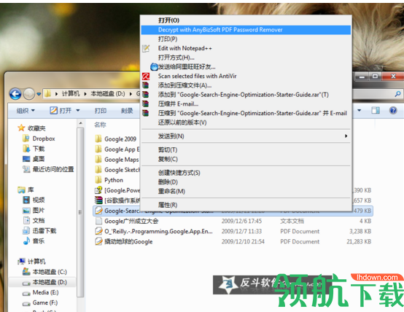Image resolution: width=404 pixels, height=312 pixels.
Task: Click WinRAR icon beside 压缩并 E-mail
Action: click(x=146, y=104)
